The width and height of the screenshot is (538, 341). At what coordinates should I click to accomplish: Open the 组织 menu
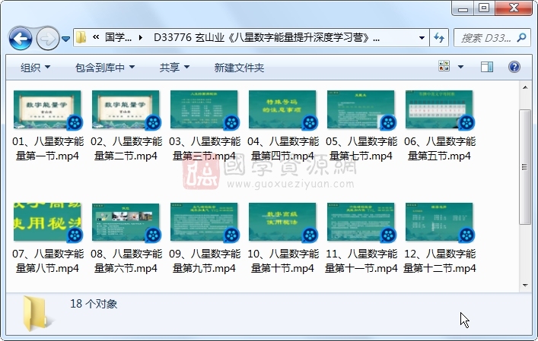35,68
